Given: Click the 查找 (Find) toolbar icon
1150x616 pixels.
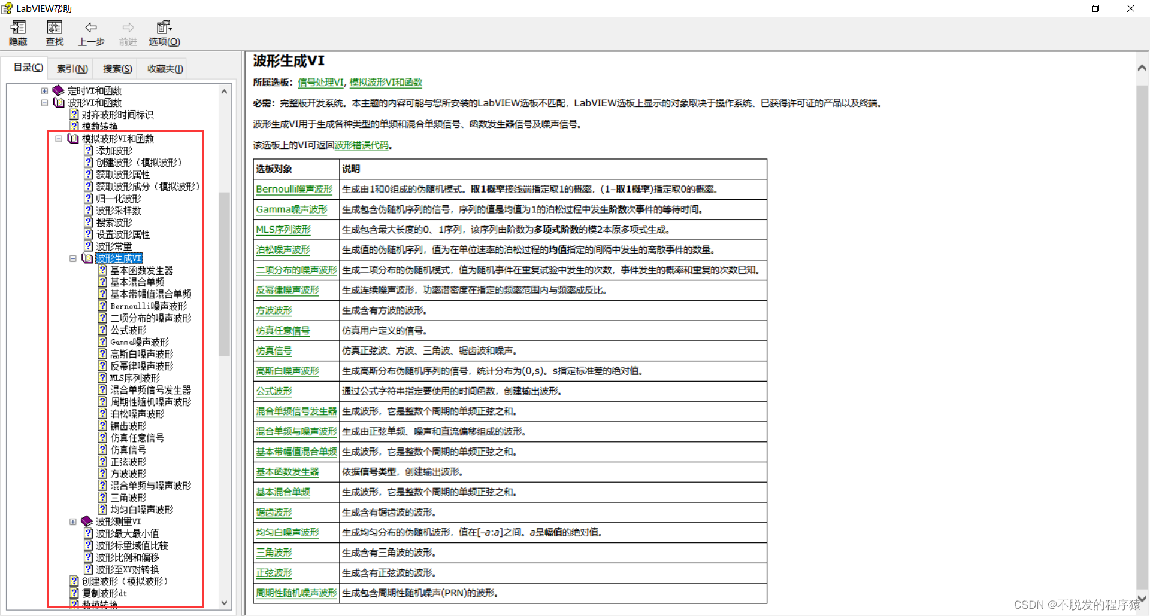Looking at the screenshot, I should tap(55, 28).
